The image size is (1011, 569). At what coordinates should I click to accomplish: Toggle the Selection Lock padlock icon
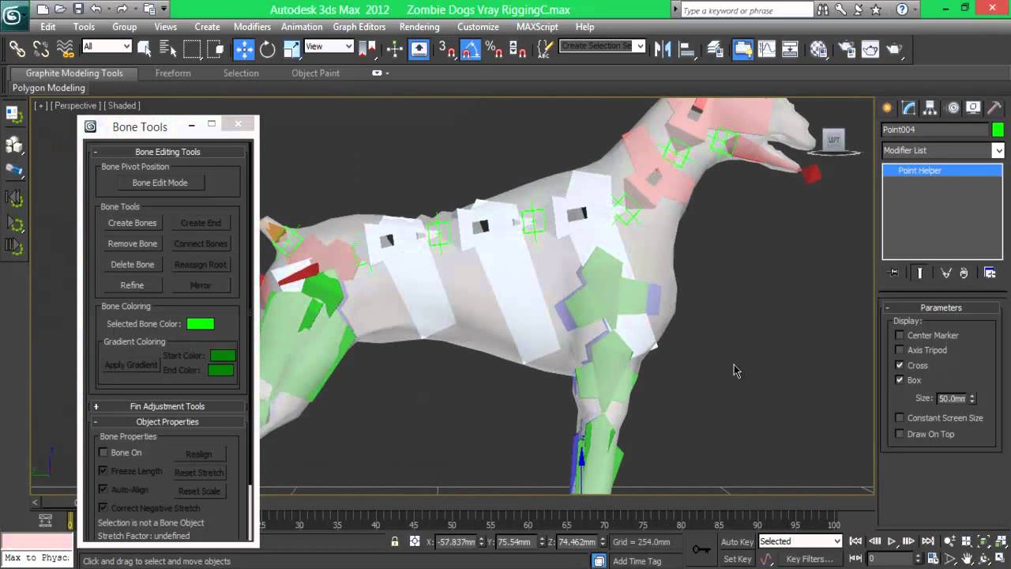click(394, 541)
